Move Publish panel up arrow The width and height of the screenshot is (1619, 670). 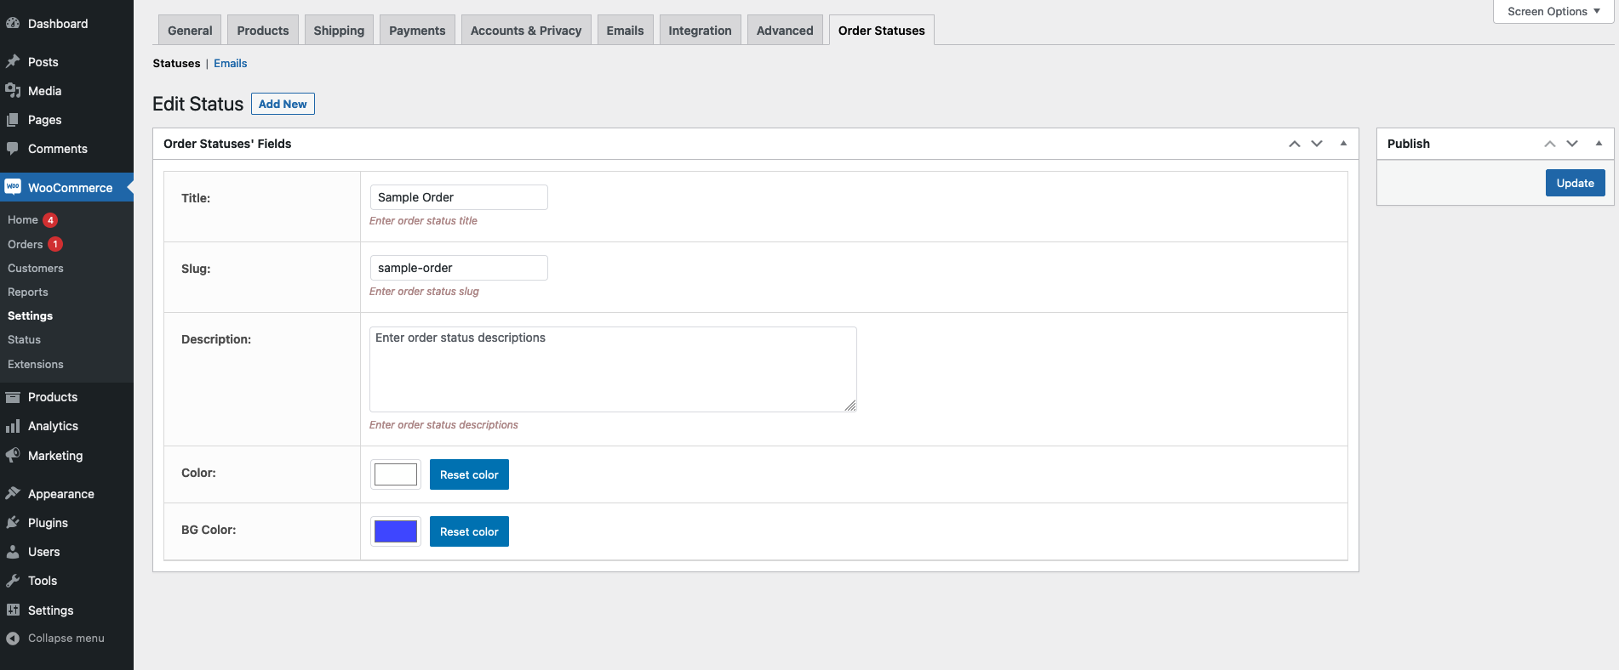[1550, 144]
